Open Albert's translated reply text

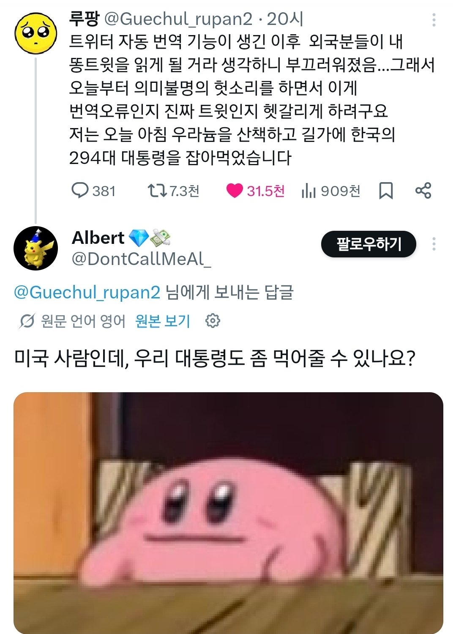point(215,359)
